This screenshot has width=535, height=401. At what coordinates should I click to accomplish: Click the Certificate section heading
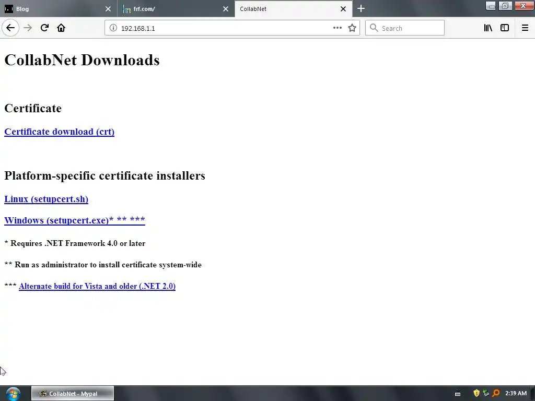[x=33, y=108]
